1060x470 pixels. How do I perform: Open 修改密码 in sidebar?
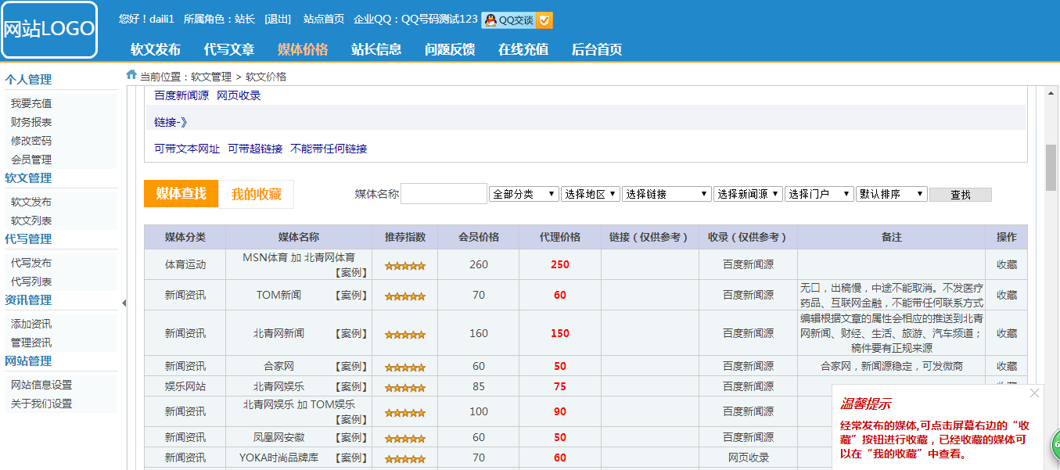[x=31, y=141]
